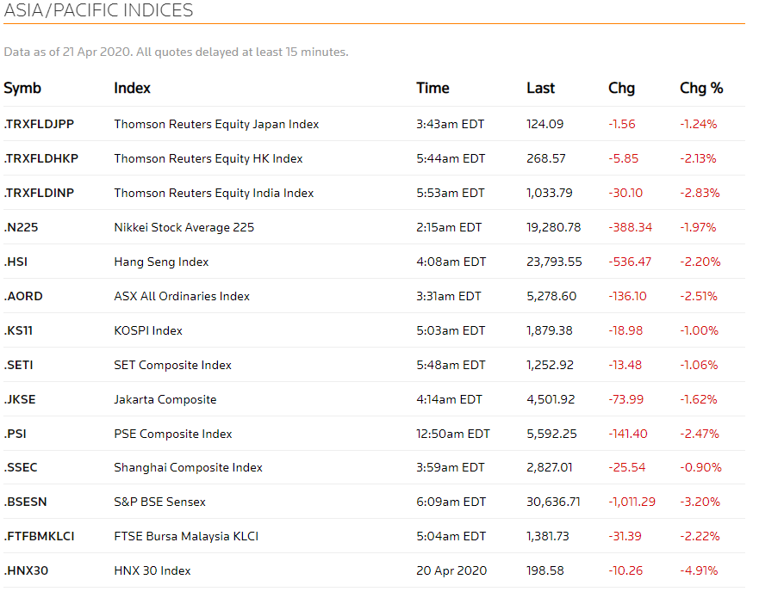The image size is (784, 604).
Task: Click the .HSI symbol
Action: click(16, 262)
